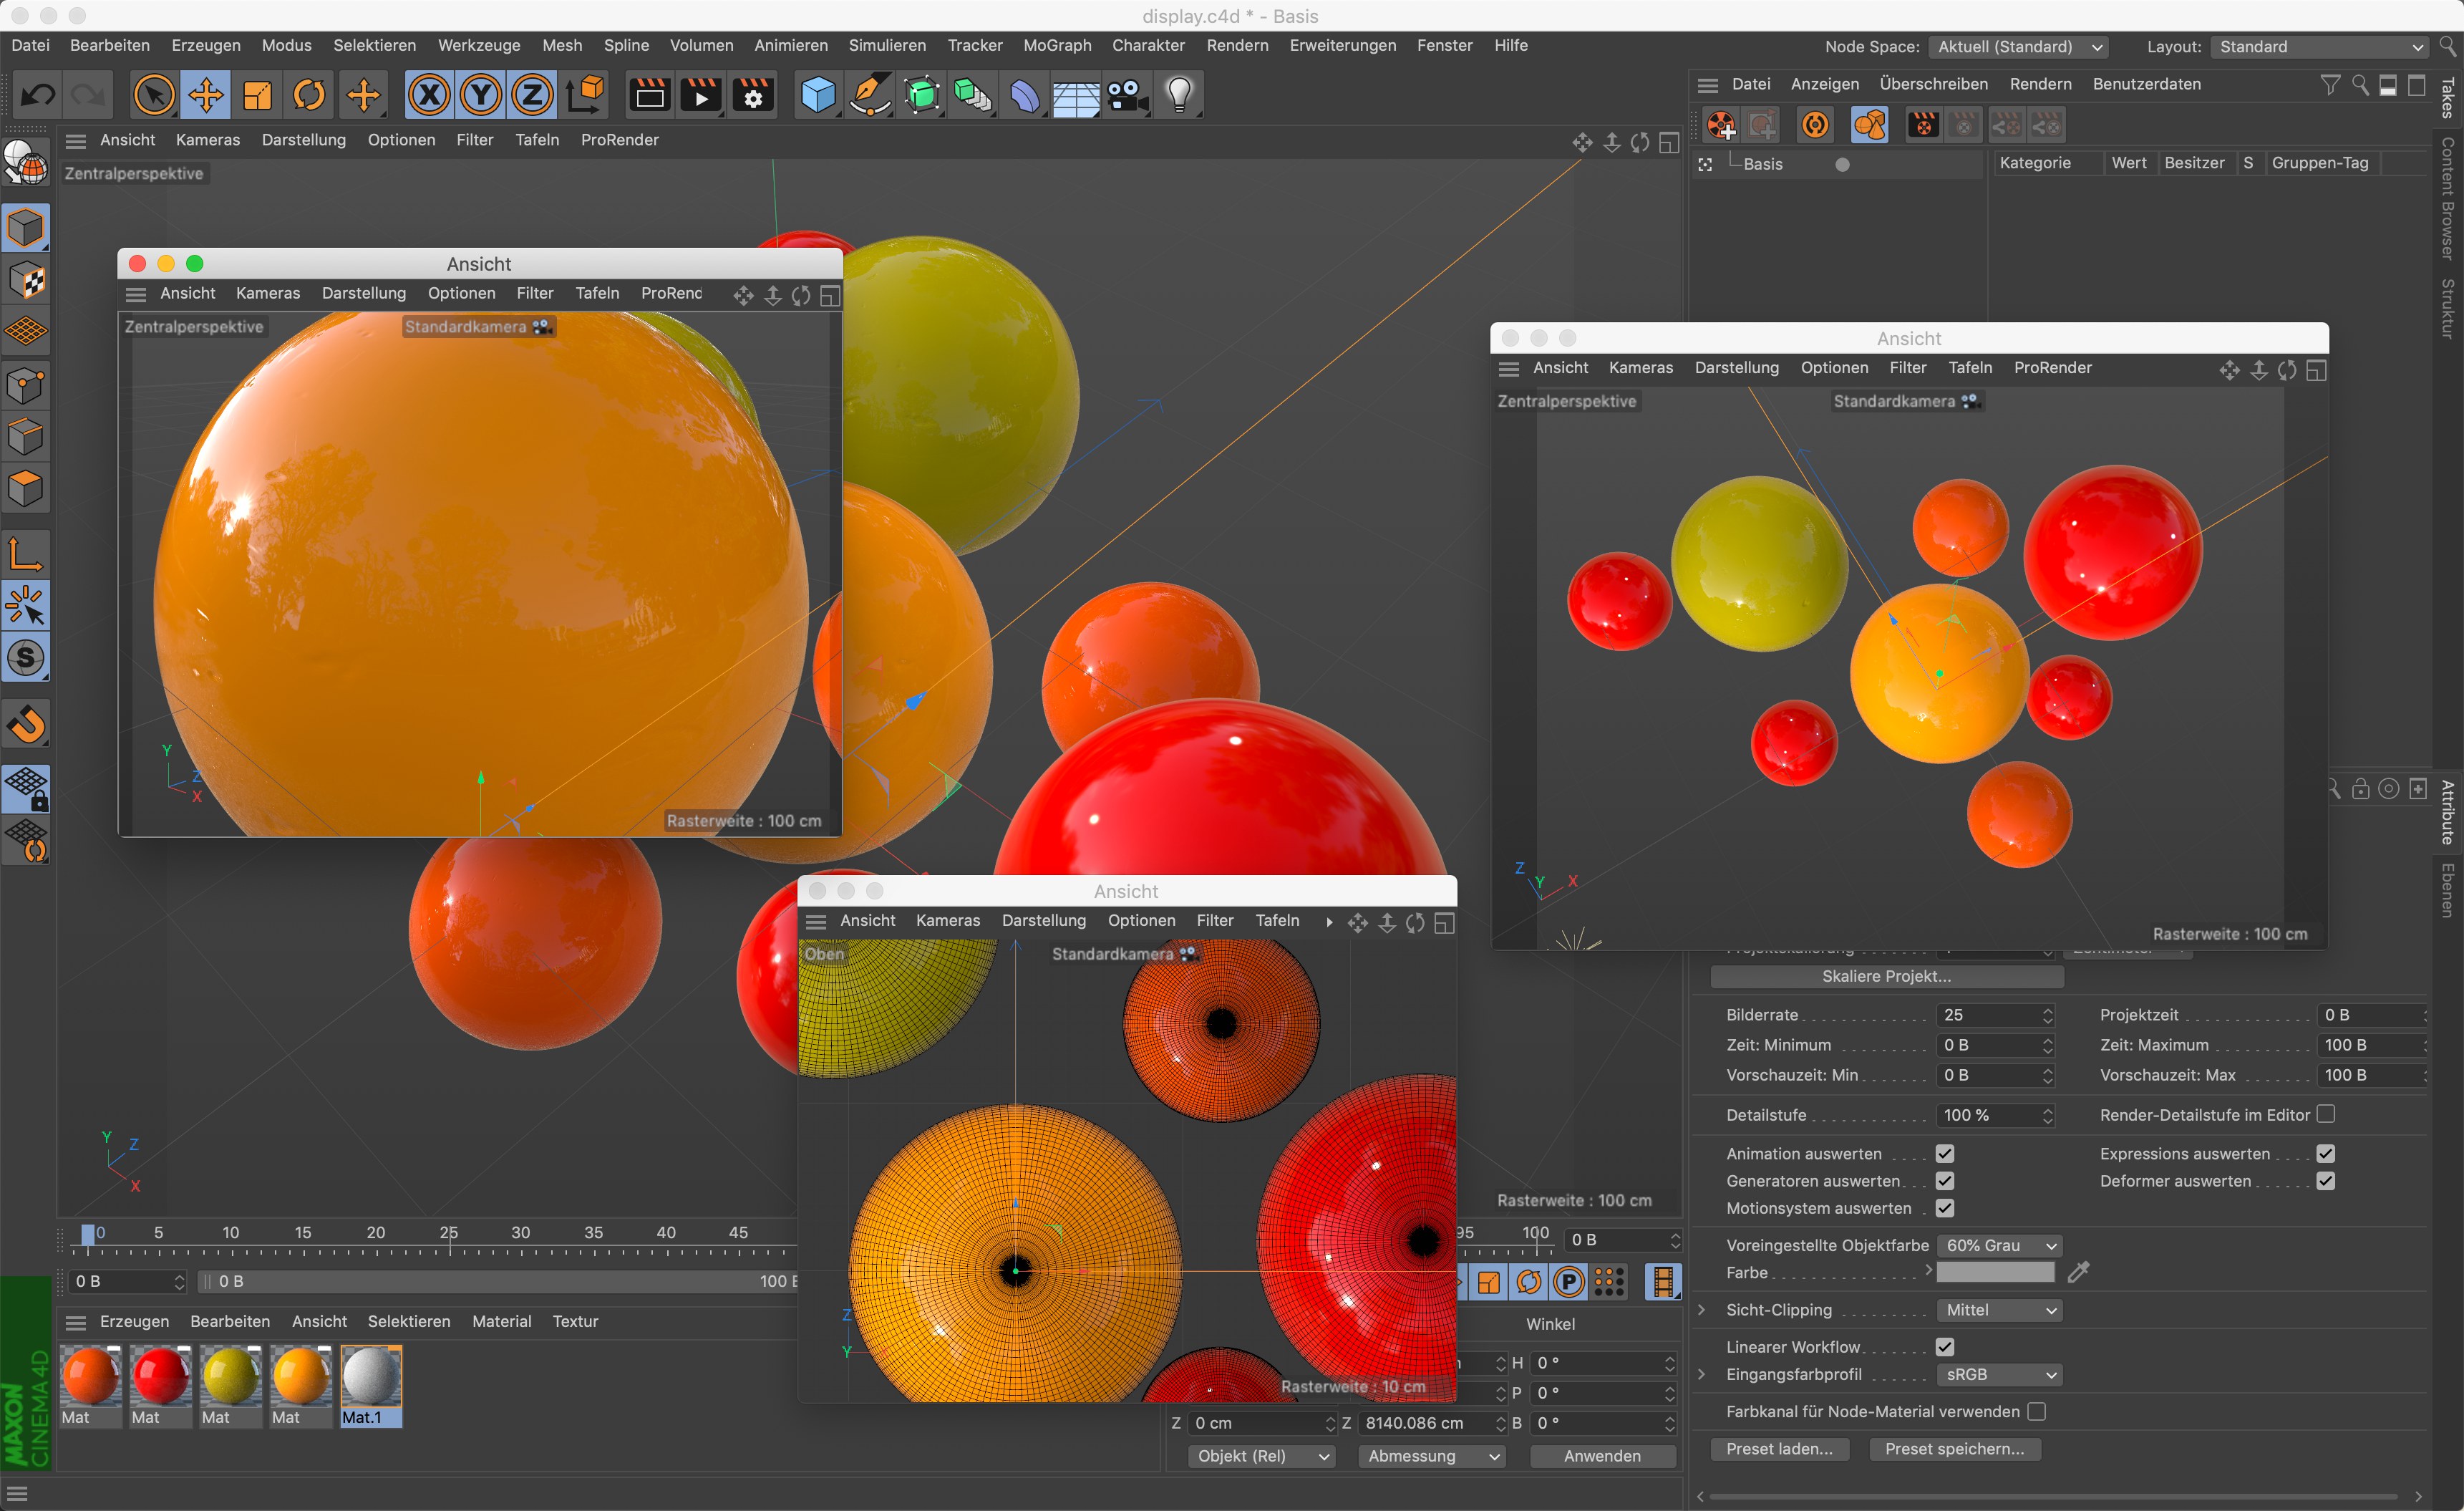This screenshot has width=2464, height=1511.
Task: Enable Render-Detailstufe im Editor checkbox
Action: click(x=2326, y=1114)
